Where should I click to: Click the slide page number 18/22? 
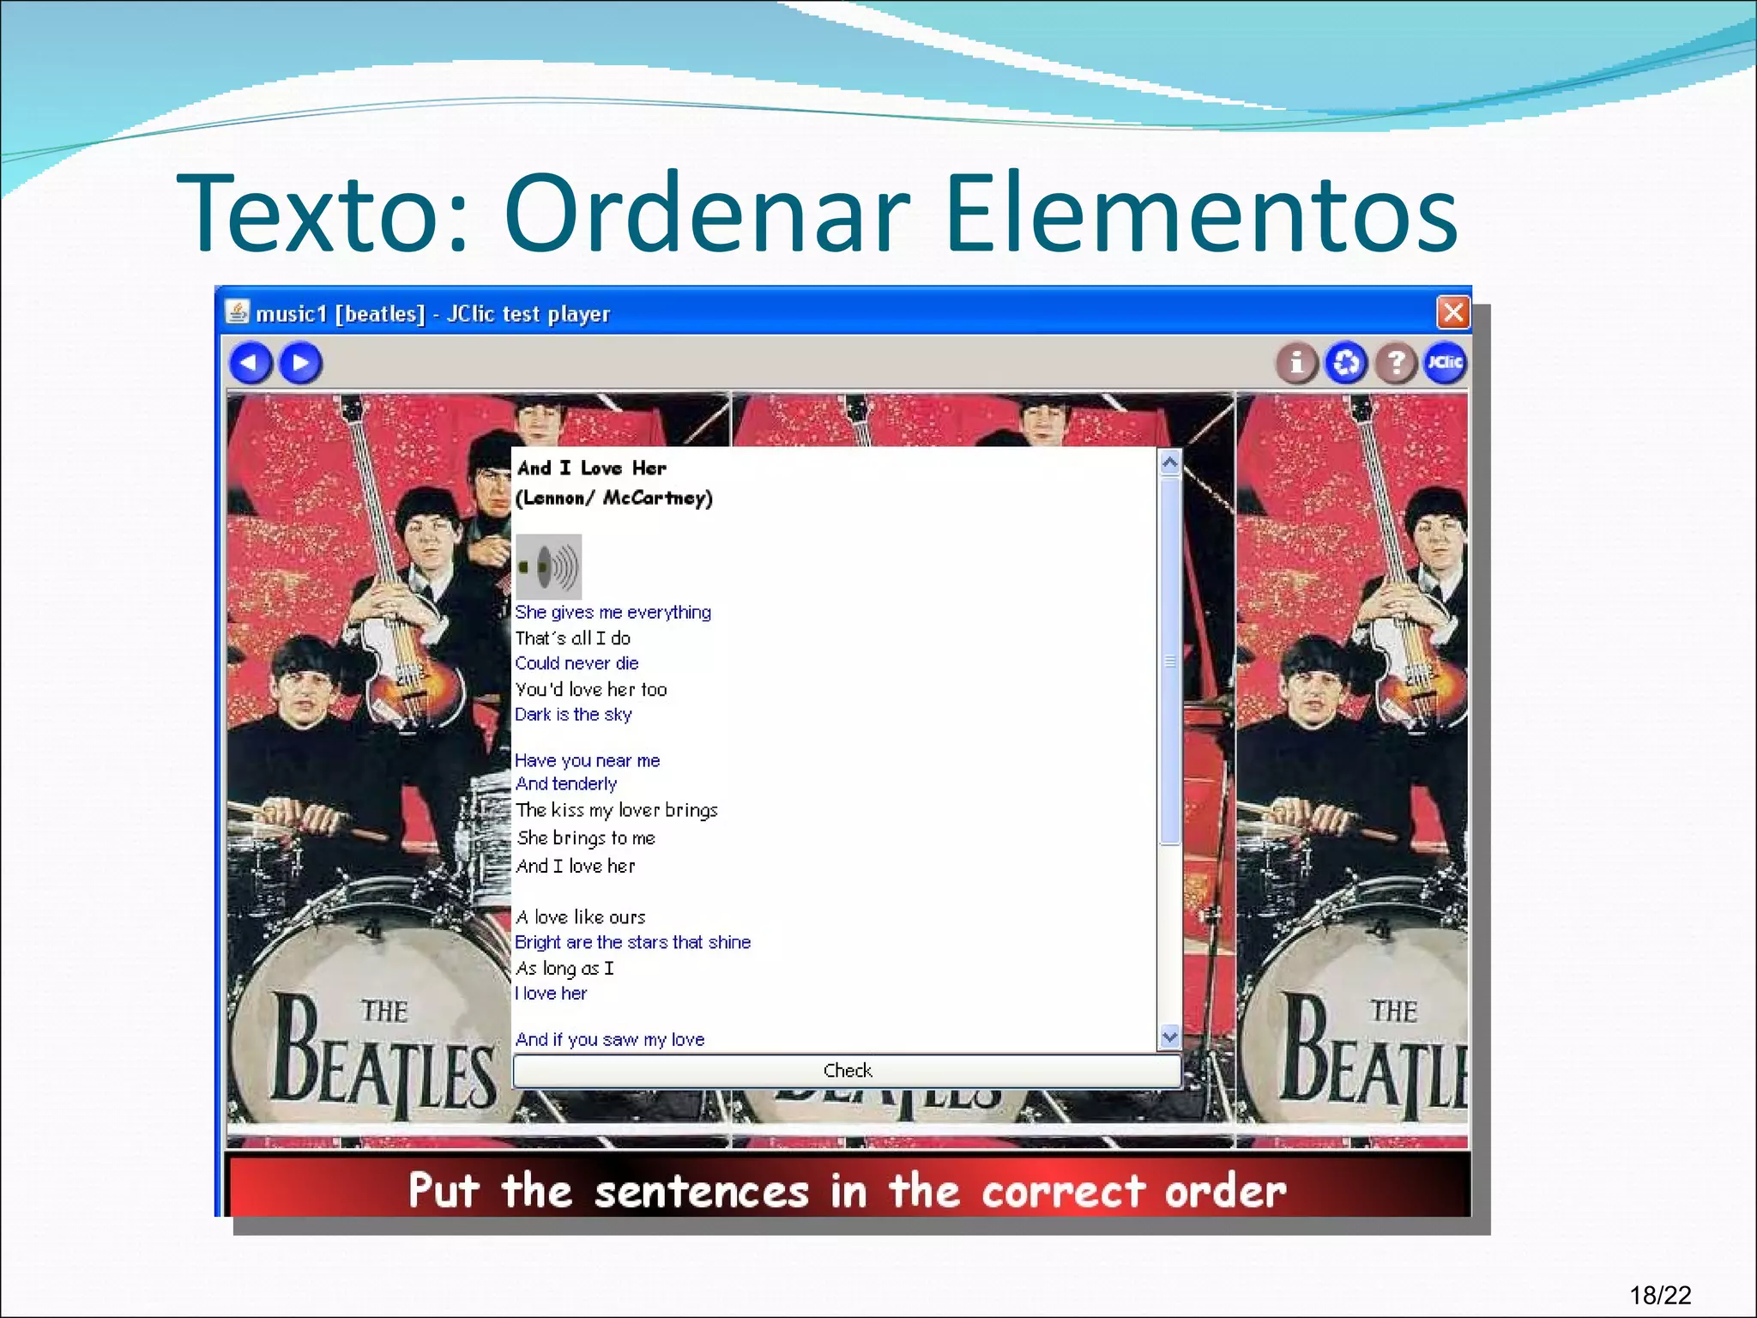(x=1660, y=1295)
